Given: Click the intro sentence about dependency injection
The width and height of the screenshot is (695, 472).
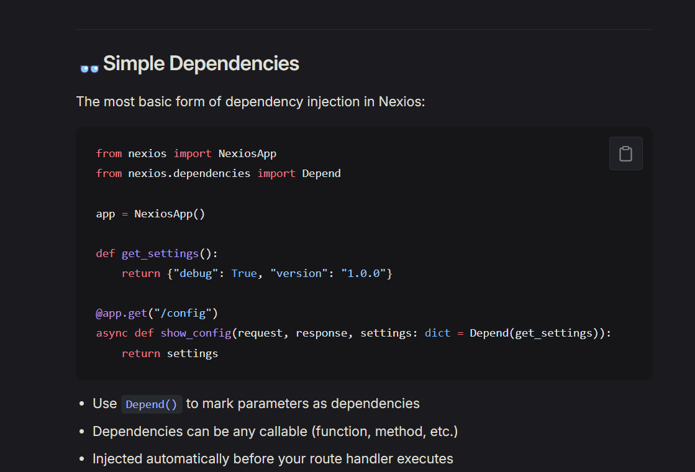Looking at the screenshot, I should [250, 101].
